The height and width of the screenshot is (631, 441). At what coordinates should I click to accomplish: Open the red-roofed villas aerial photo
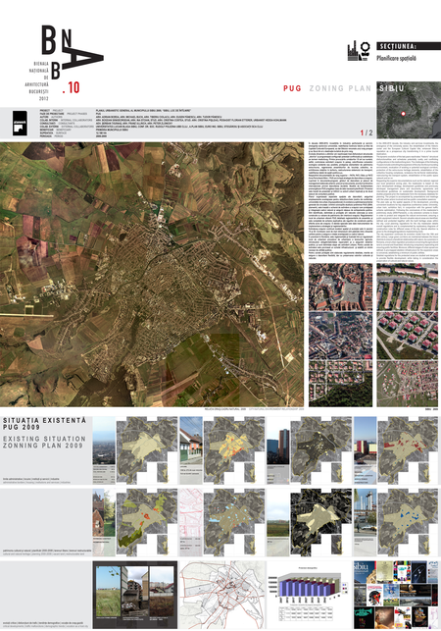click(408, 336)
